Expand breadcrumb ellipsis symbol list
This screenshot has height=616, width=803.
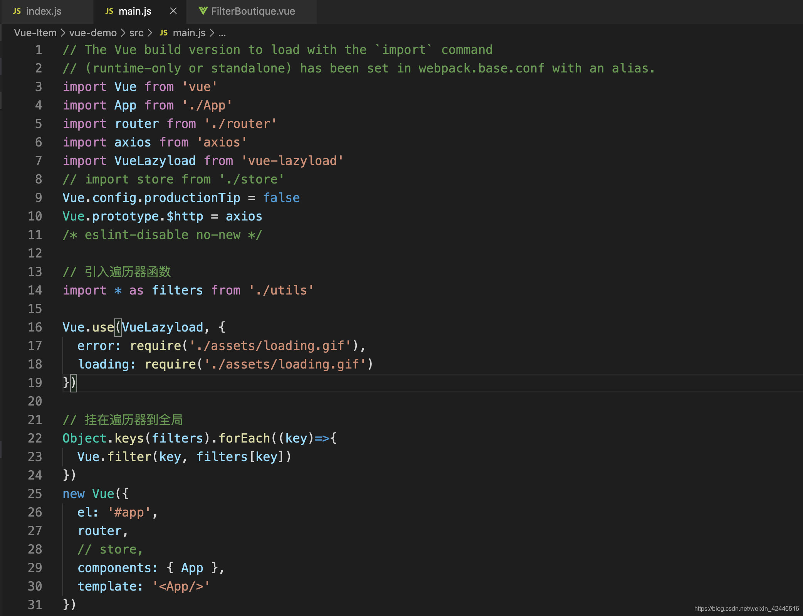pyautogui.click(x=222, y=34)
